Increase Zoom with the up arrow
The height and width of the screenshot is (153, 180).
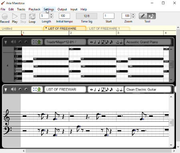click(133, 14)
